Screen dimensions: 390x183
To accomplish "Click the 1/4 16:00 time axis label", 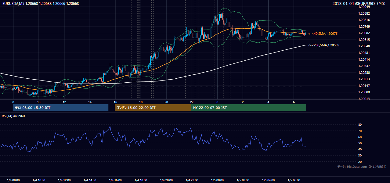I will coord(115,180).
